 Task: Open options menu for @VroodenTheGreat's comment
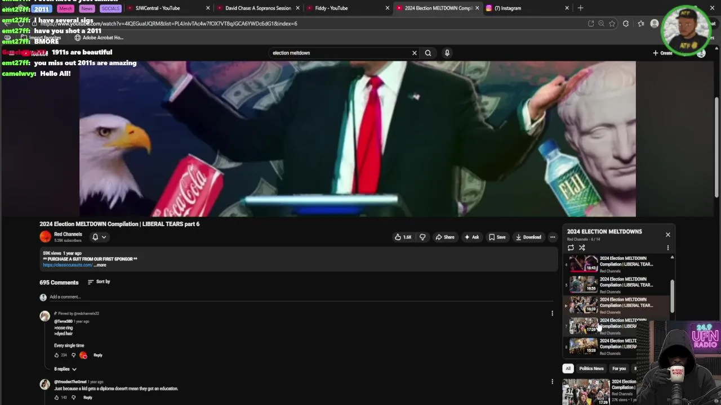(552, 381)
